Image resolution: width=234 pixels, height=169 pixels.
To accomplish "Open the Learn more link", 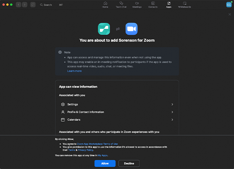I will coord(74,71).
